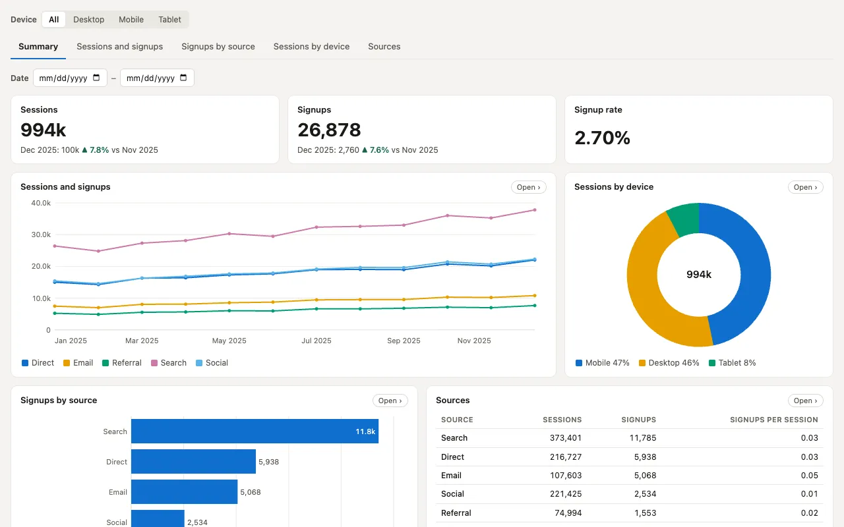Click the Mobile 47% legend swatch

point(579,363)
